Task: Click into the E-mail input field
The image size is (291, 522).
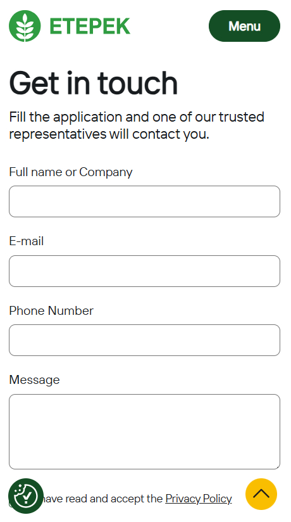Action: point(144,271)
